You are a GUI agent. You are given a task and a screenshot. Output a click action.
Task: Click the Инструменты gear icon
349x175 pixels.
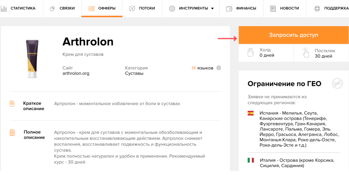pos(172,9)
